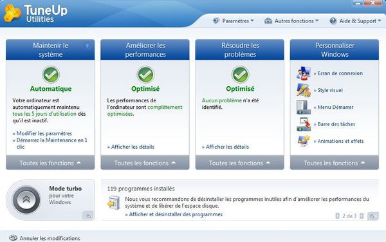Click the green text Aucun problème
This screenshot has width=386, height=242.
click(x=222, y=100)
